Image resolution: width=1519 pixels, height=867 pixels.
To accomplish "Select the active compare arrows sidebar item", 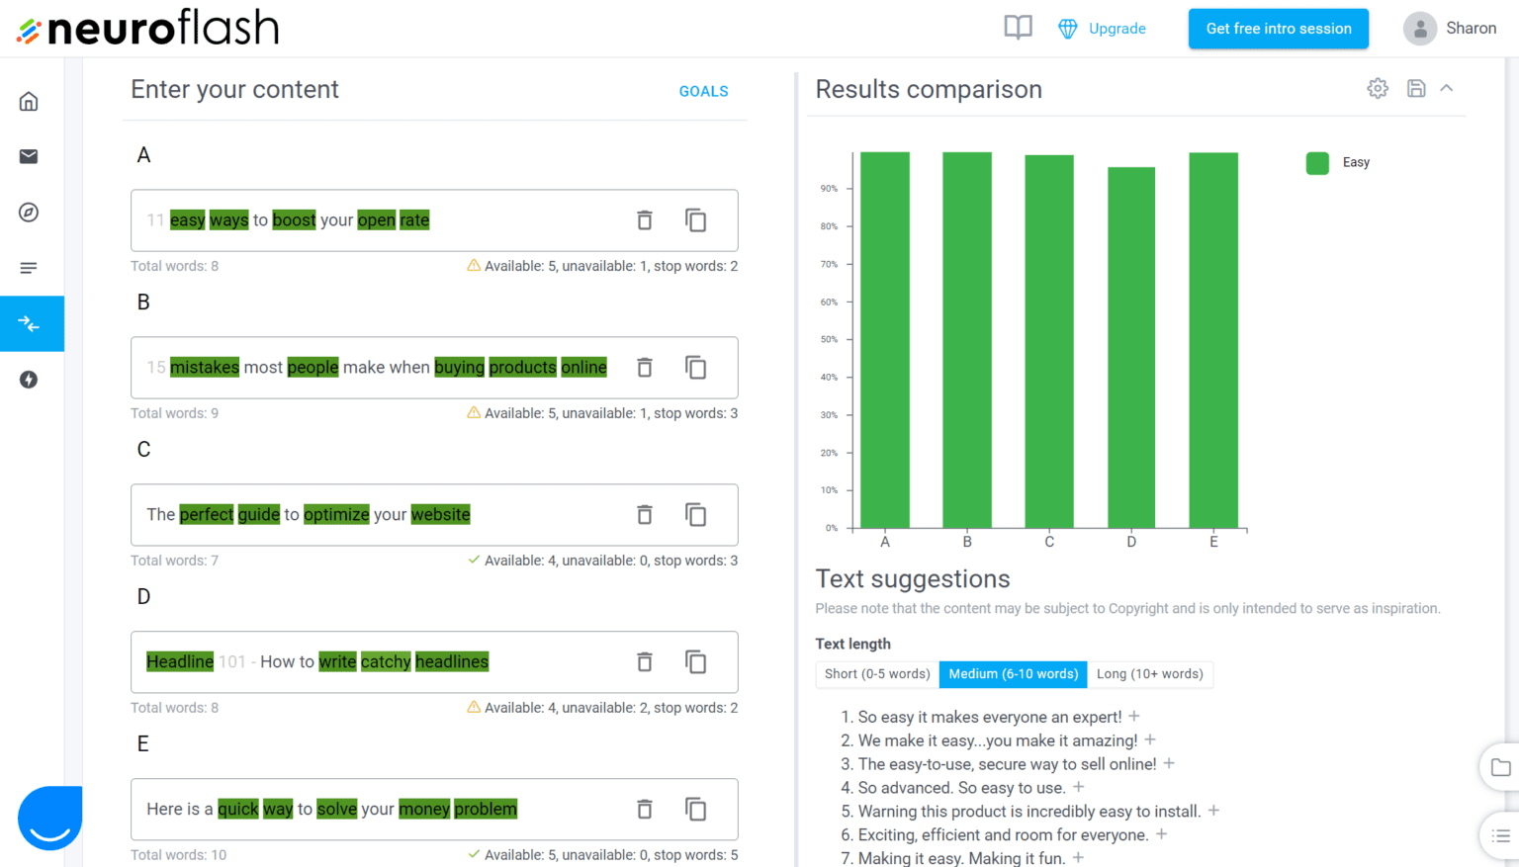I will (29, 323).
